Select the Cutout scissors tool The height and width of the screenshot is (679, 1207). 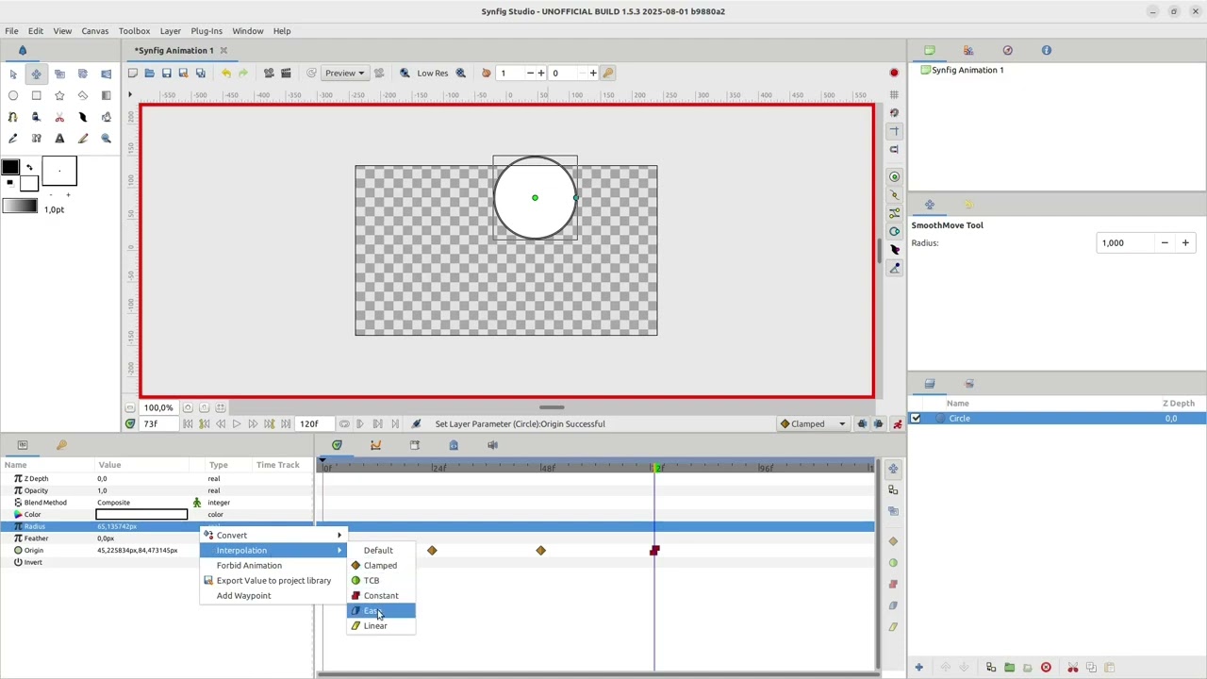(x=59, y=117)
